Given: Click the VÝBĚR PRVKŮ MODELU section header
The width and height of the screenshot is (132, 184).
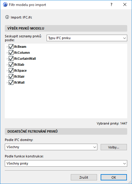Looking at the screenshot, I should click(x=66, y=28).
